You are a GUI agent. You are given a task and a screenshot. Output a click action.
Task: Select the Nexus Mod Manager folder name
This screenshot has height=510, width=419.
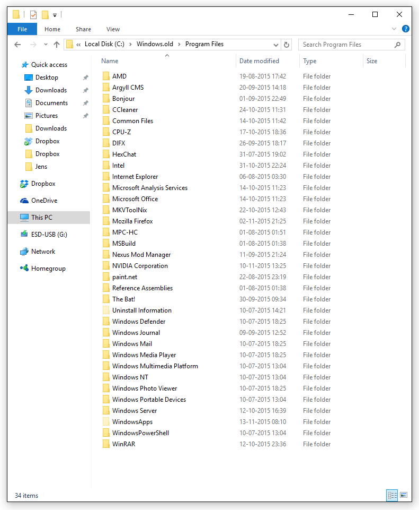click(141, 255)
